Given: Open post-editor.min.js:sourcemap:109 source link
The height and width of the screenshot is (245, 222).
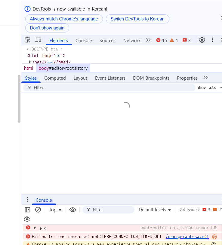Looking at the screenshot, I should (x=179, y=228).
